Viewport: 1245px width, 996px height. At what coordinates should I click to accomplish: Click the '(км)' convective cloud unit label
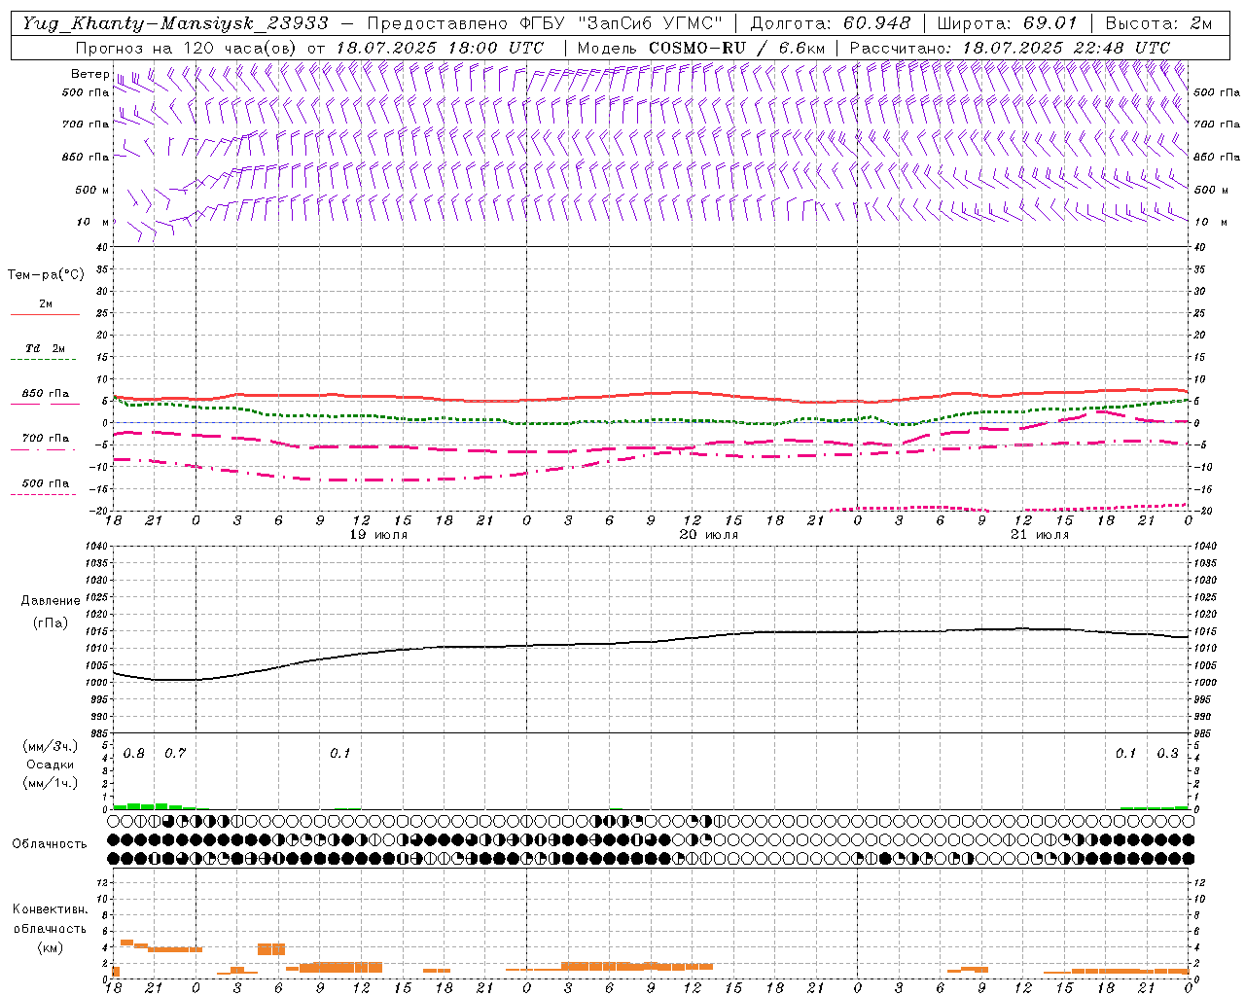point(50,947)
